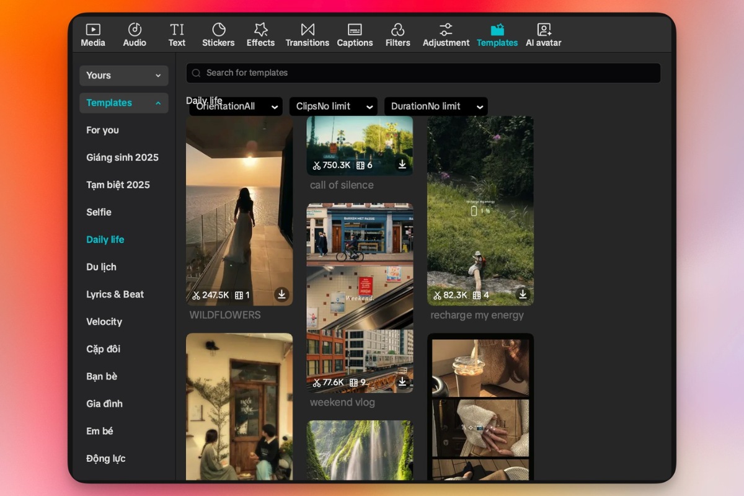Screen dimensions: 744x496
Task: Open the Text panel
Action: [177, 33]
